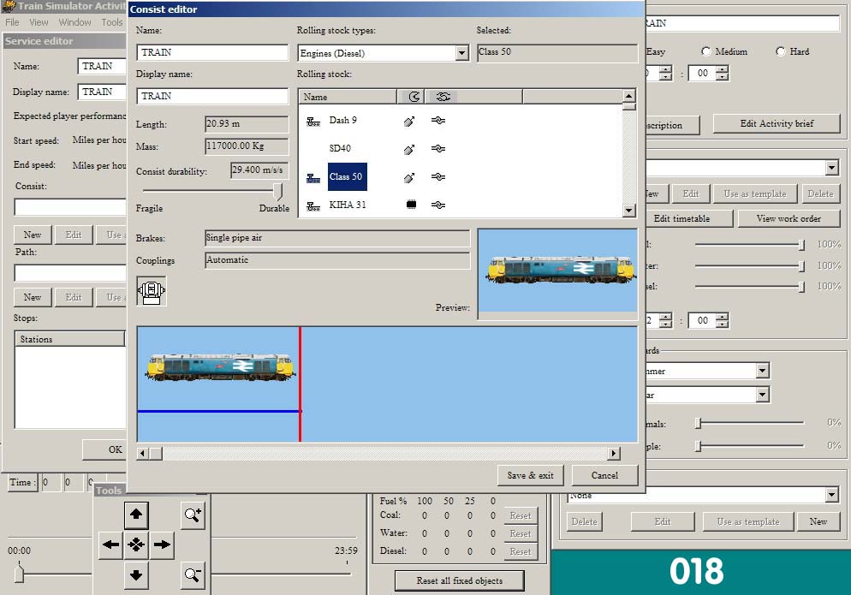This screenshot has height=595, width=851.
Task: Click the locomotive in the consist track
Action: 220,367
